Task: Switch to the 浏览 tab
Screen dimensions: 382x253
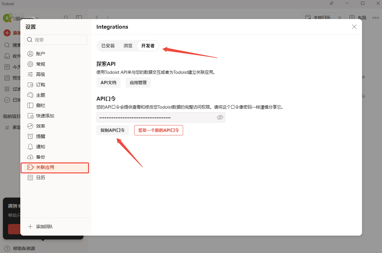Action: pyautogui.click(x=128, y=46)
